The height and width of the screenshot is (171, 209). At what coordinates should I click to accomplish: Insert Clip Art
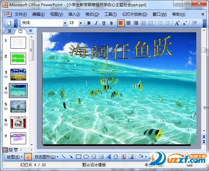[x=124, y=157]
